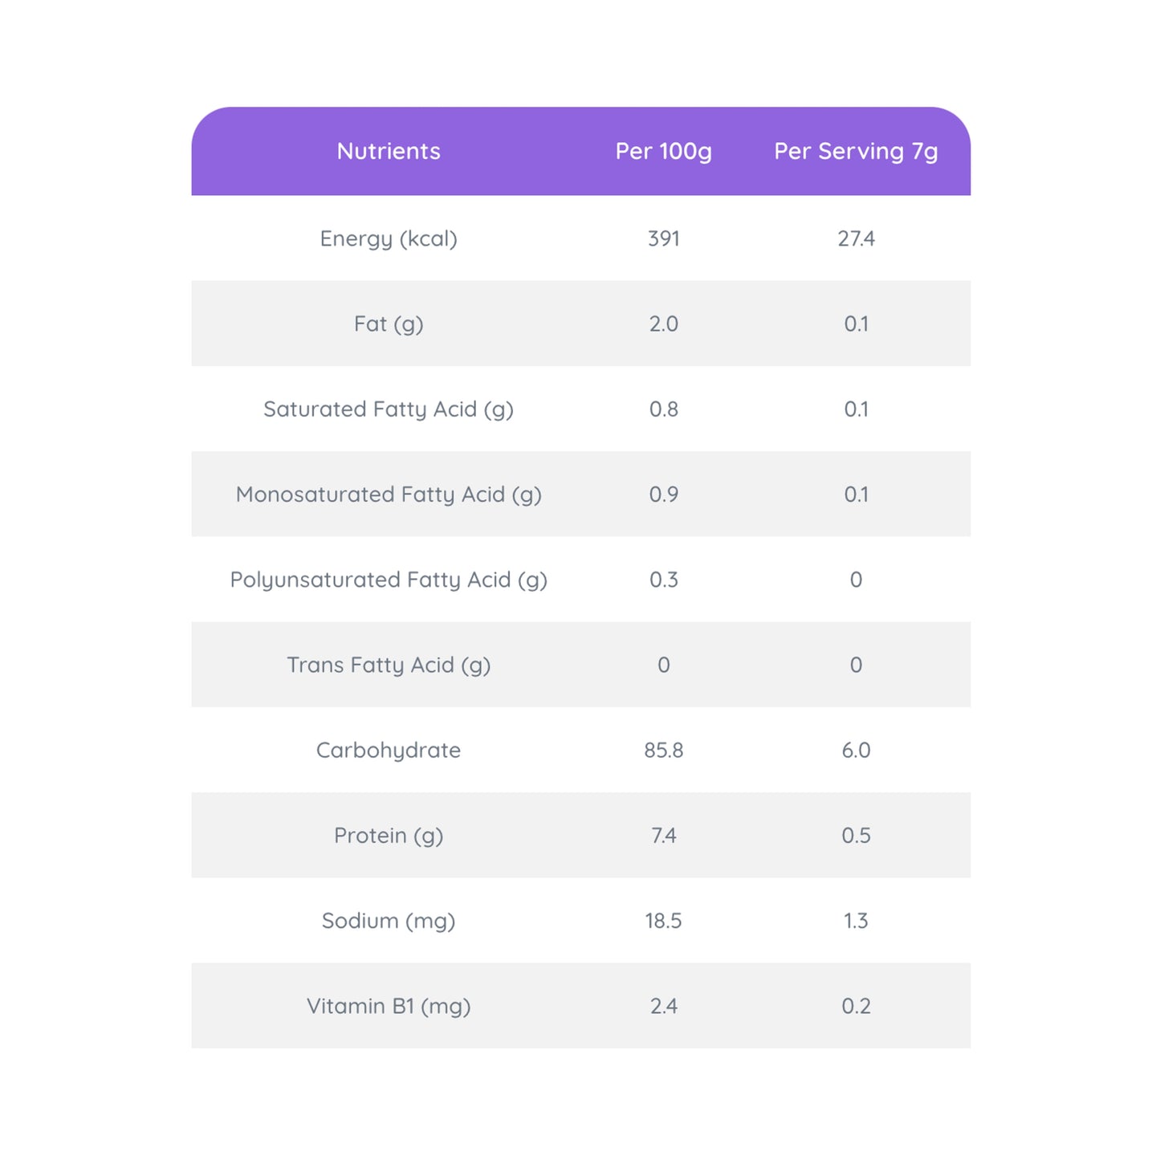1160x1160 pixels.
Task: Click the Vitamin B1 (mg) label
Action: [x=389, y=1006]
